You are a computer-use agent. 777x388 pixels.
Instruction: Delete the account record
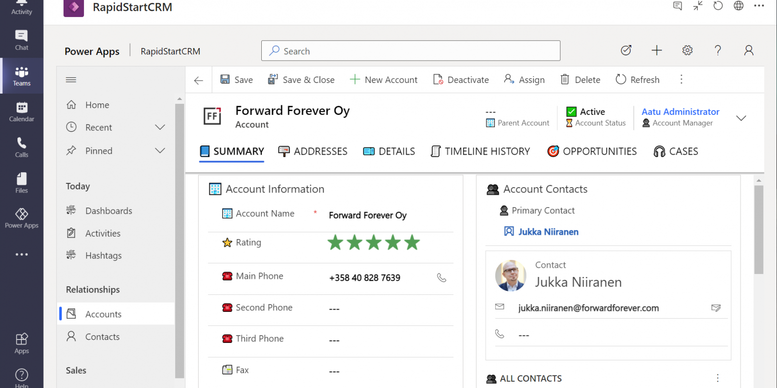click(x=580, y=80)
